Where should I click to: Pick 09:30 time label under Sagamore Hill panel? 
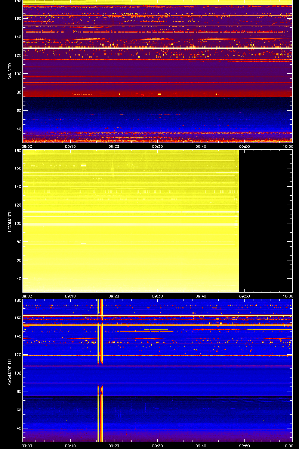(x=157, y=446)
